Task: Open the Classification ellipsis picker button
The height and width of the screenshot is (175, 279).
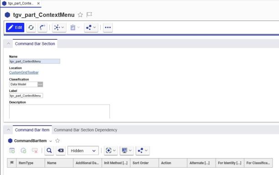Action: 40,85
